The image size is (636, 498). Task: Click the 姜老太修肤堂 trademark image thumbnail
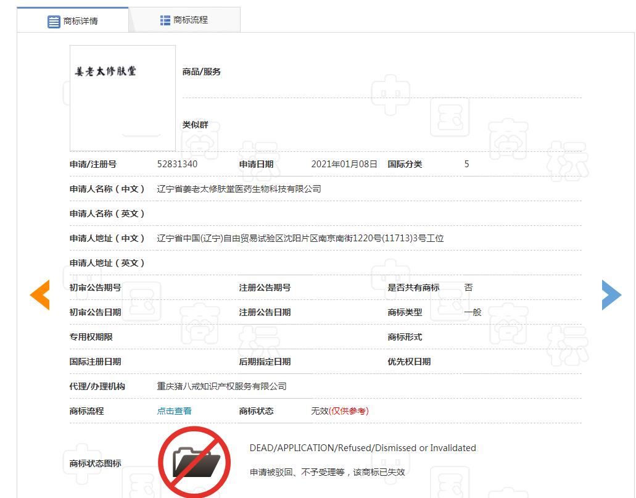click(123, 98)
